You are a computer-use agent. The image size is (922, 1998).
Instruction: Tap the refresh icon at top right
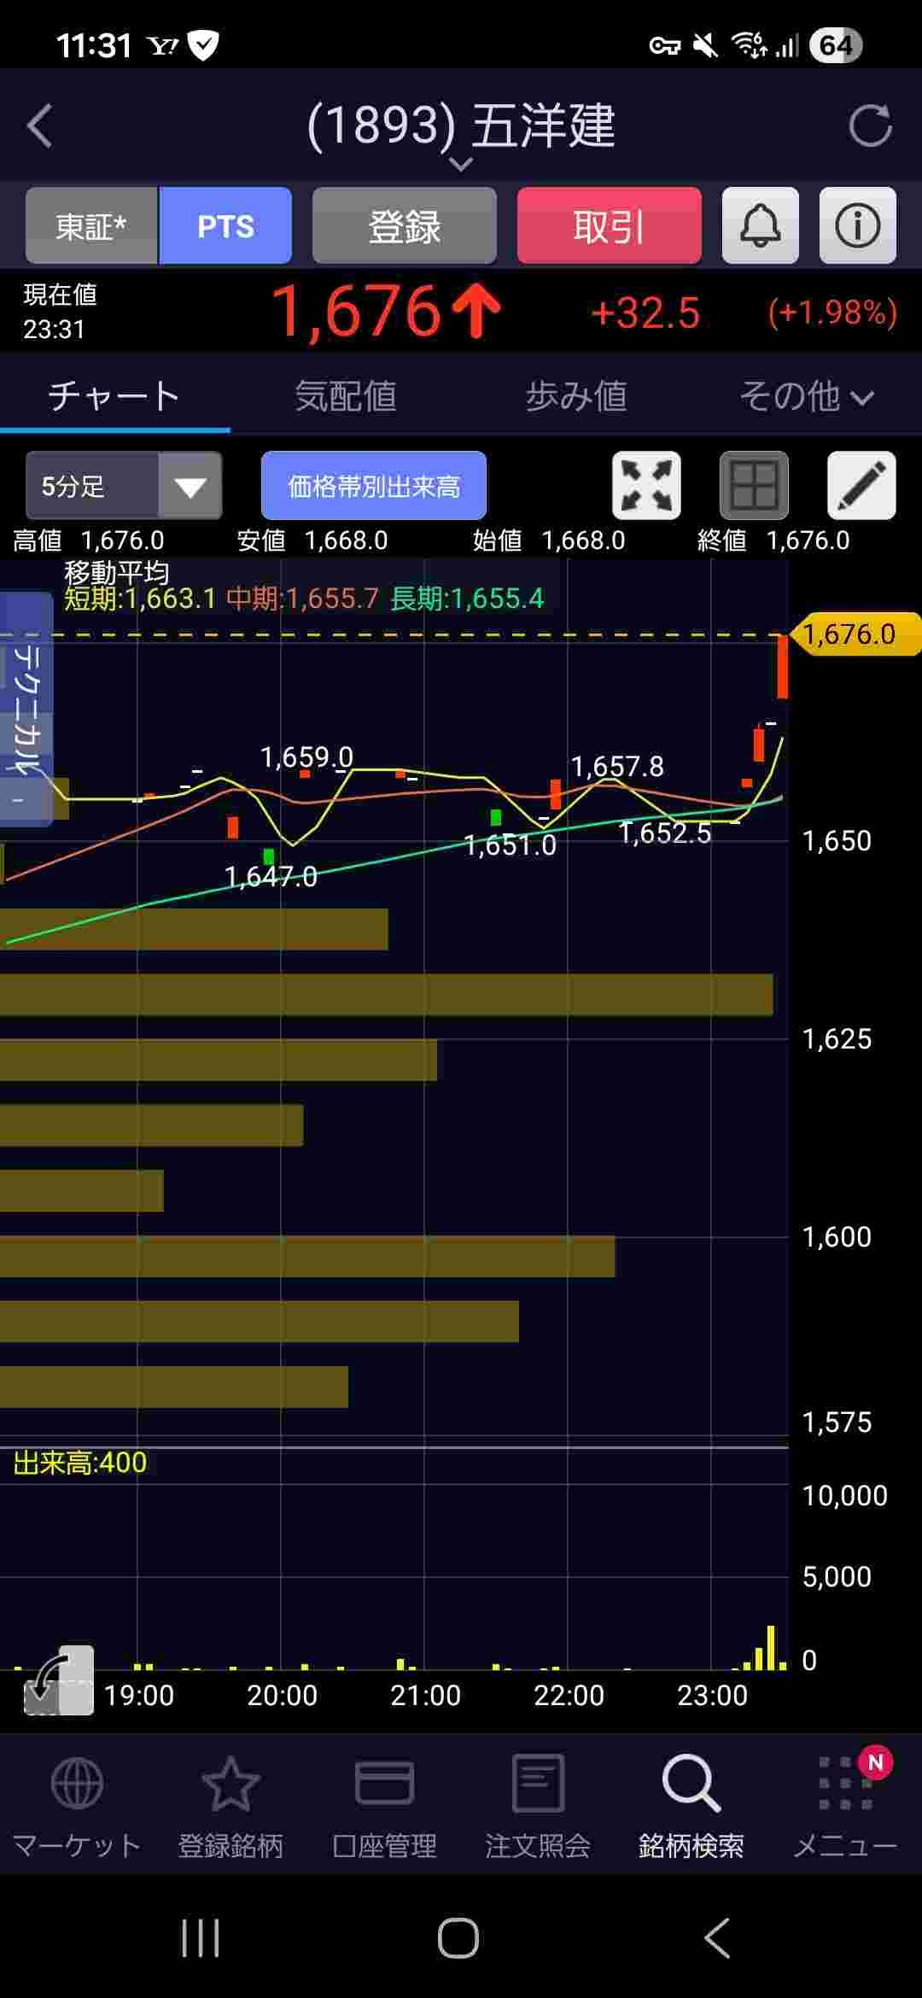click(x=870, y=126)
